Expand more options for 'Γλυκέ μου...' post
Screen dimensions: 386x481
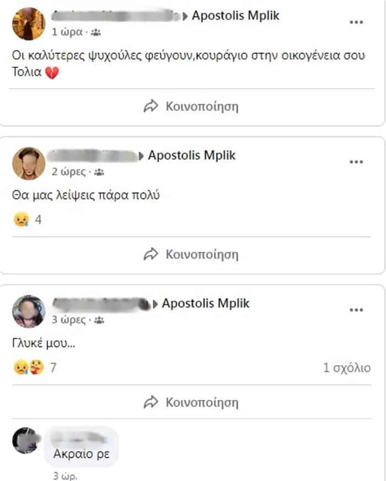(356, 310)
